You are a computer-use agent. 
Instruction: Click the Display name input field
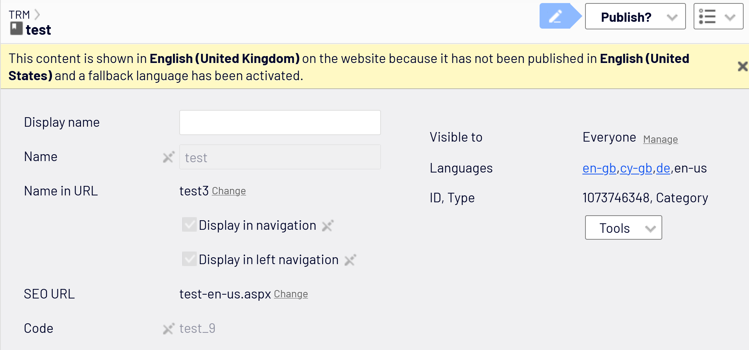coord(280,123)
